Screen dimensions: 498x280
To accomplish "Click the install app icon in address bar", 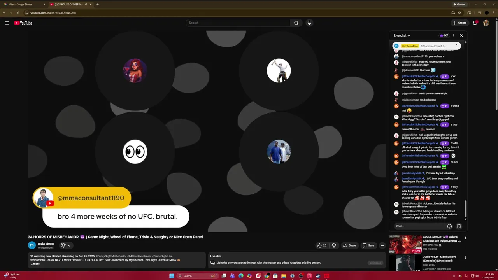I will tap(453, 13).
